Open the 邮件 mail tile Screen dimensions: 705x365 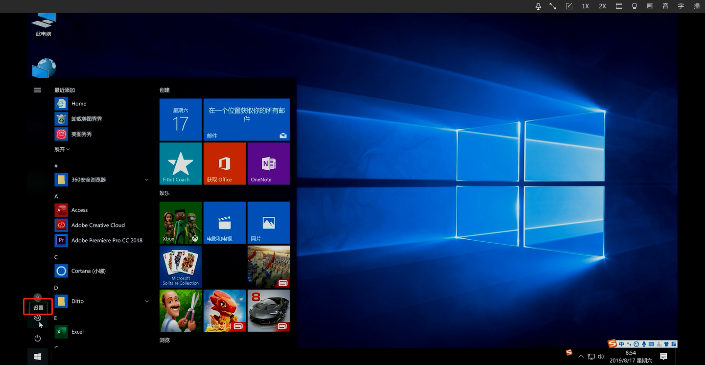247,120
